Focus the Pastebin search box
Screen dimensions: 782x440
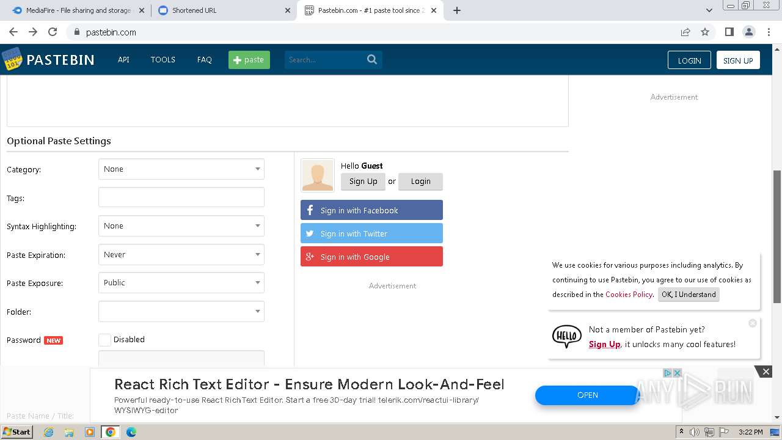pos(326,60)
